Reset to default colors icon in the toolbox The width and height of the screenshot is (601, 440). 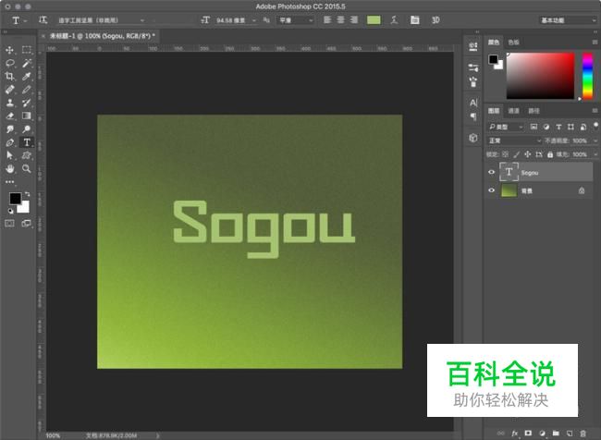click(11, 211)
